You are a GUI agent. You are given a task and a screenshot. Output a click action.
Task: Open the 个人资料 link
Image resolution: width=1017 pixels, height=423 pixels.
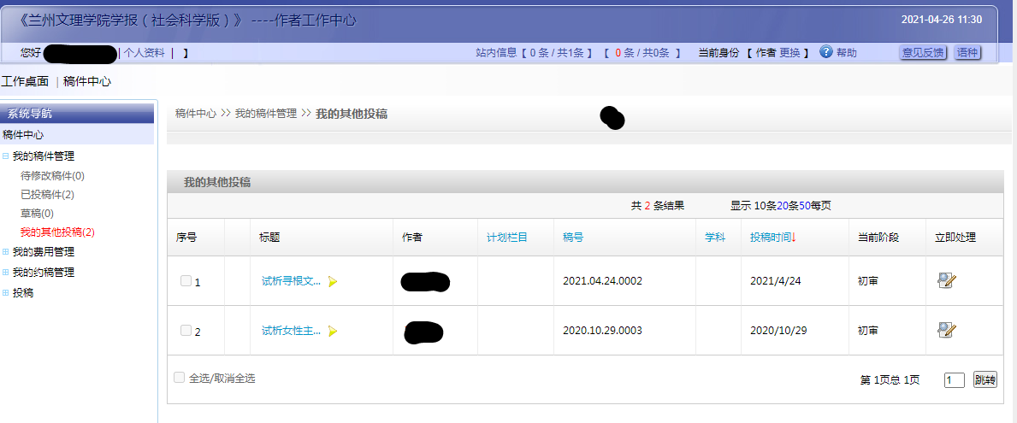tap(144, 53)
